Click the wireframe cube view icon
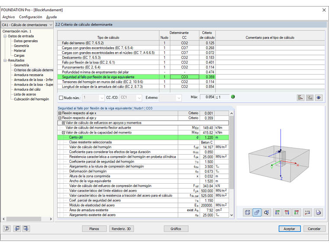Image resolution: width=329 pixels, height=247 pixels. tap(248, 213)
